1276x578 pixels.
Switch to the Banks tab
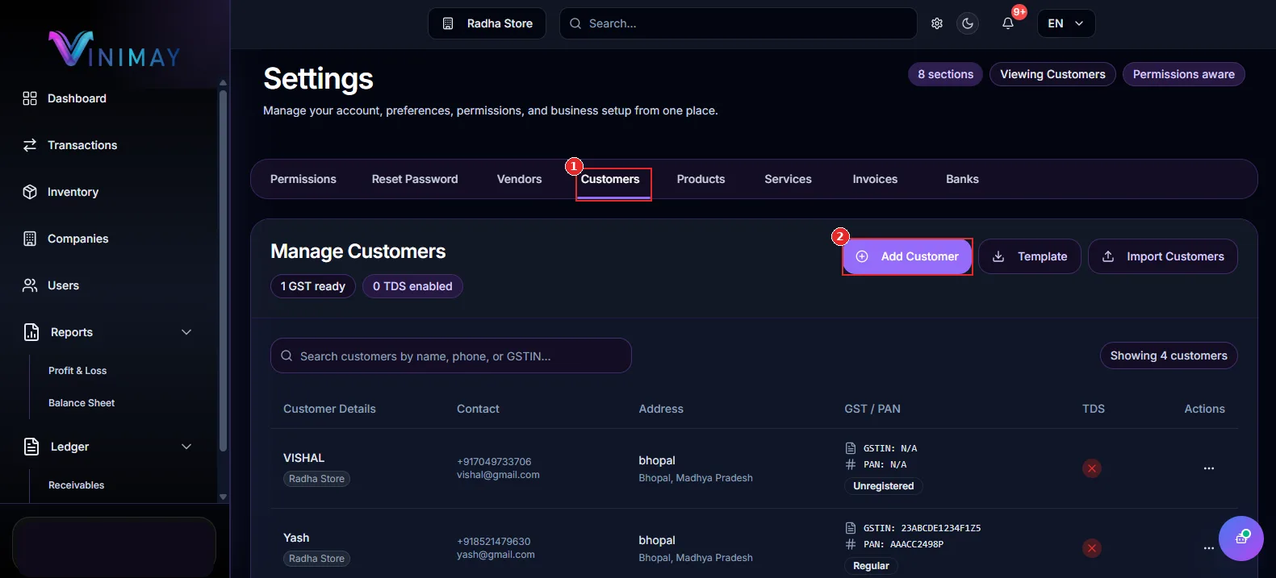click(962, 179)
